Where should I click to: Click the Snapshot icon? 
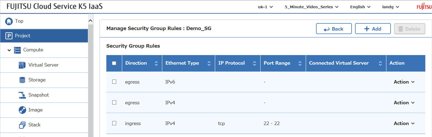click(22, 95)
